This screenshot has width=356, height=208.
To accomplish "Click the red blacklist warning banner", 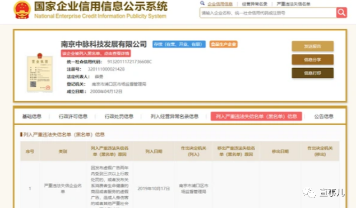I will (96, 54).
